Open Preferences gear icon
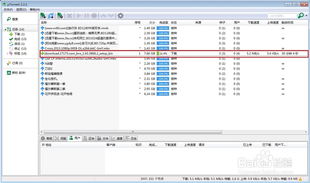The width and height of the screenshot is (310, 183). [x=120, y=16]
